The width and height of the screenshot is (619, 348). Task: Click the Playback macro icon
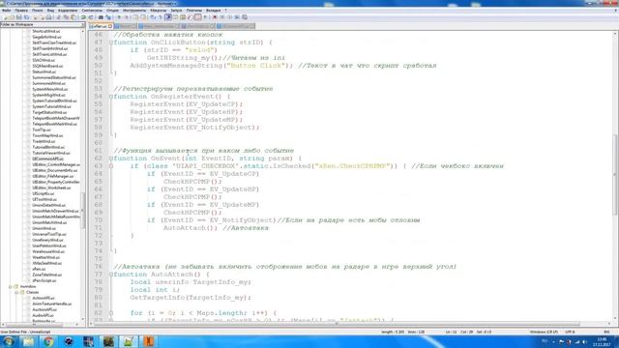tap(229, 17)
